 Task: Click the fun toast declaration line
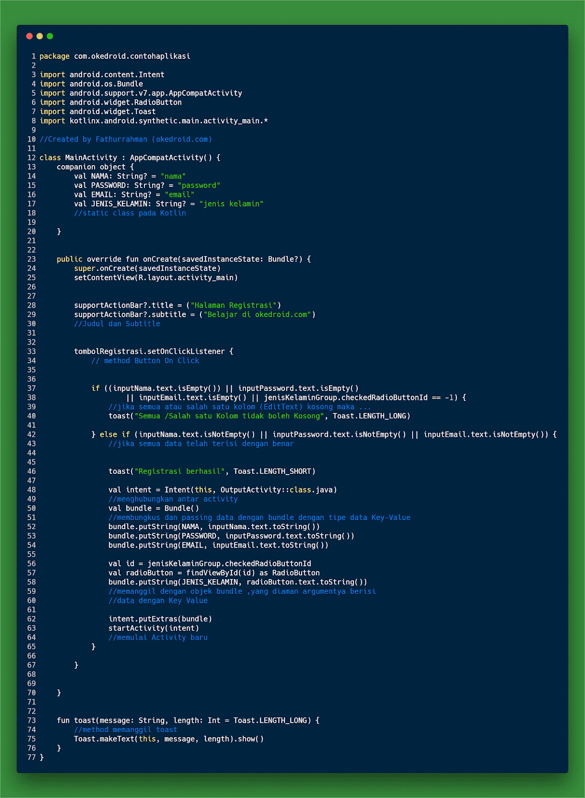point(188,721)
